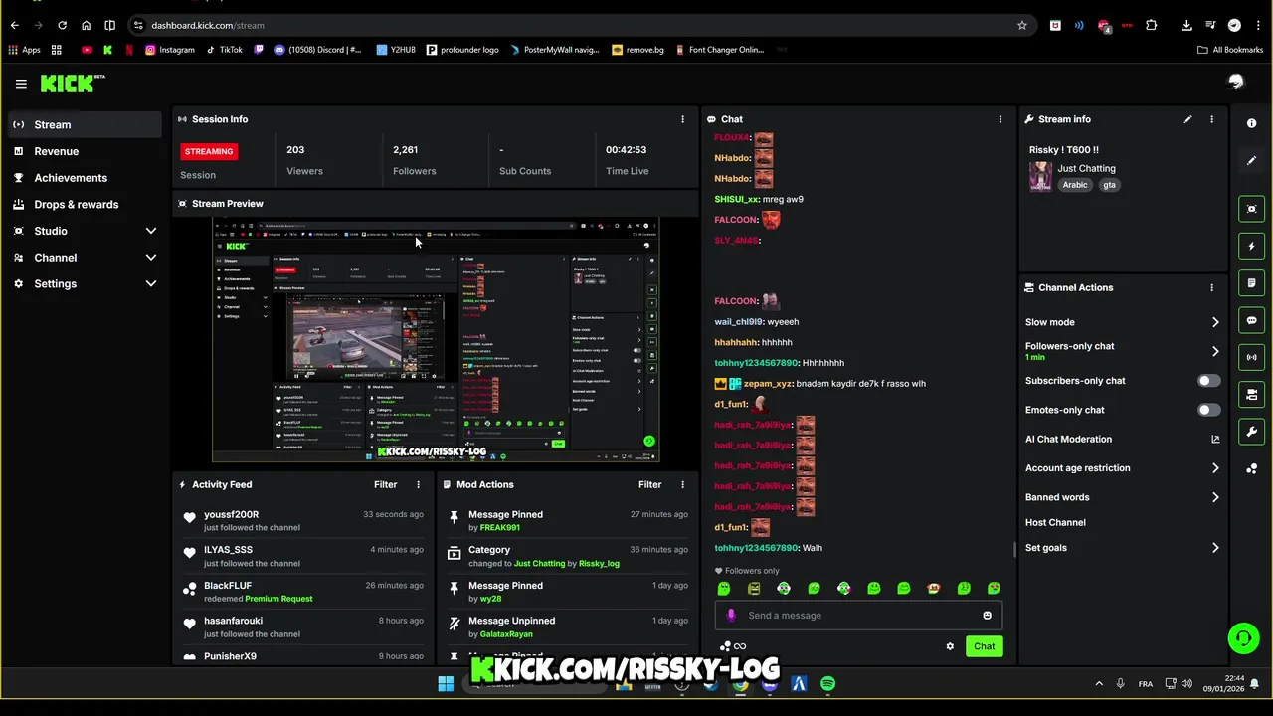Click the FREAK991 username link

pyautogui.click(x=500, y=528)
